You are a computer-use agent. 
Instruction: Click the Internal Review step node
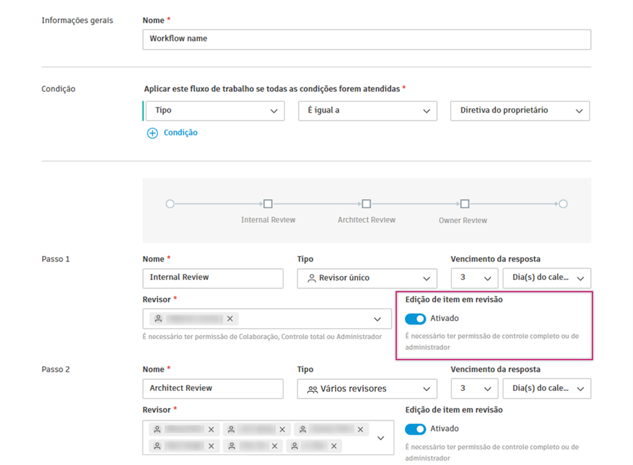coord(268,204)
